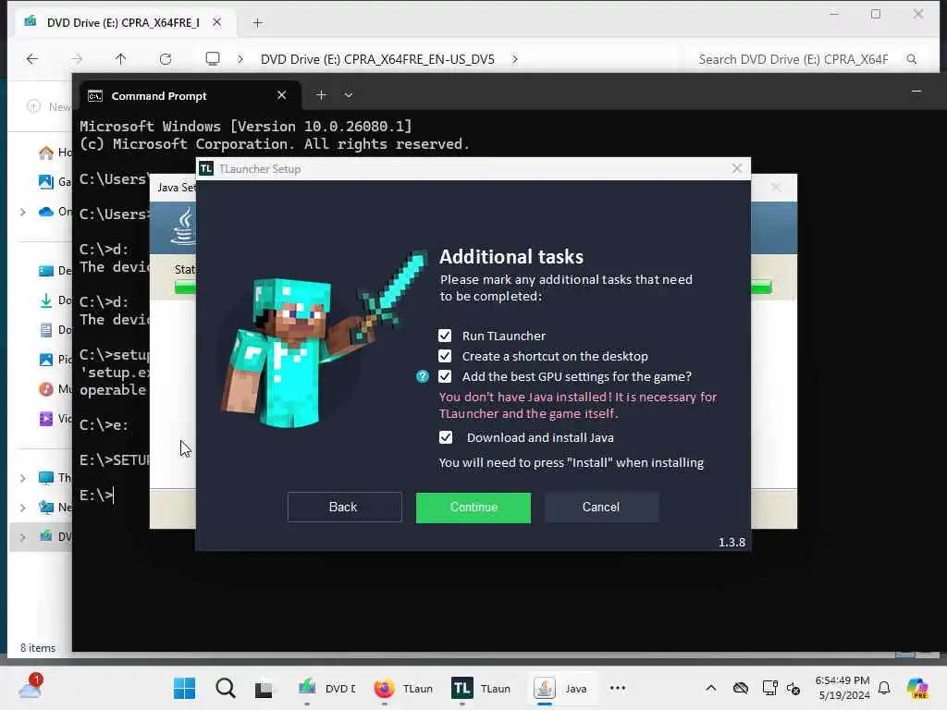Click the search magnifier in Explorer

click(912, 59)
